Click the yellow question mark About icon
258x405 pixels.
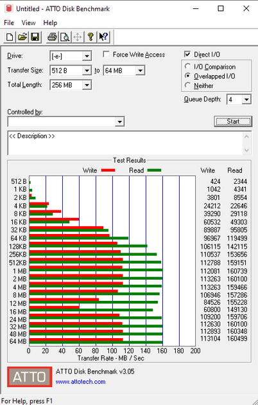[90, 37]
